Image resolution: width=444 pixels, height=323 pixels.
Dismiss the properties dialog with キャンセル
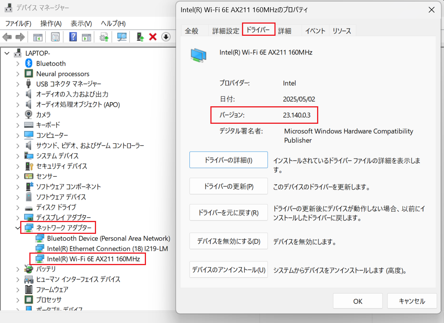point(412,301)
